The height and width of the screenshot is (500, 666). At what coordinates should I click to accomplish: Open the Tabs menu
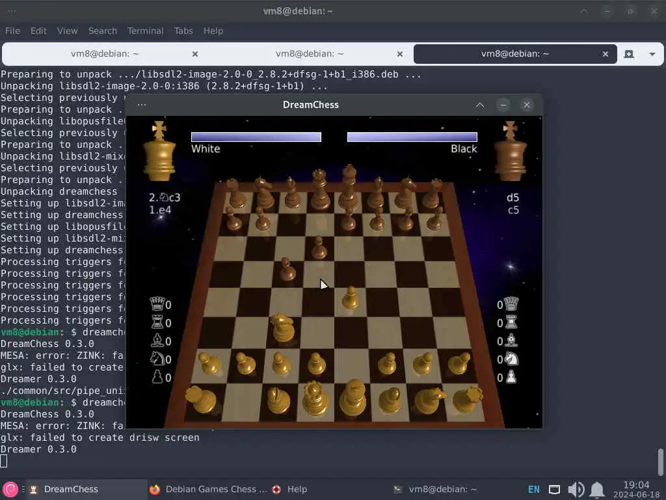(x=183, y=31)
